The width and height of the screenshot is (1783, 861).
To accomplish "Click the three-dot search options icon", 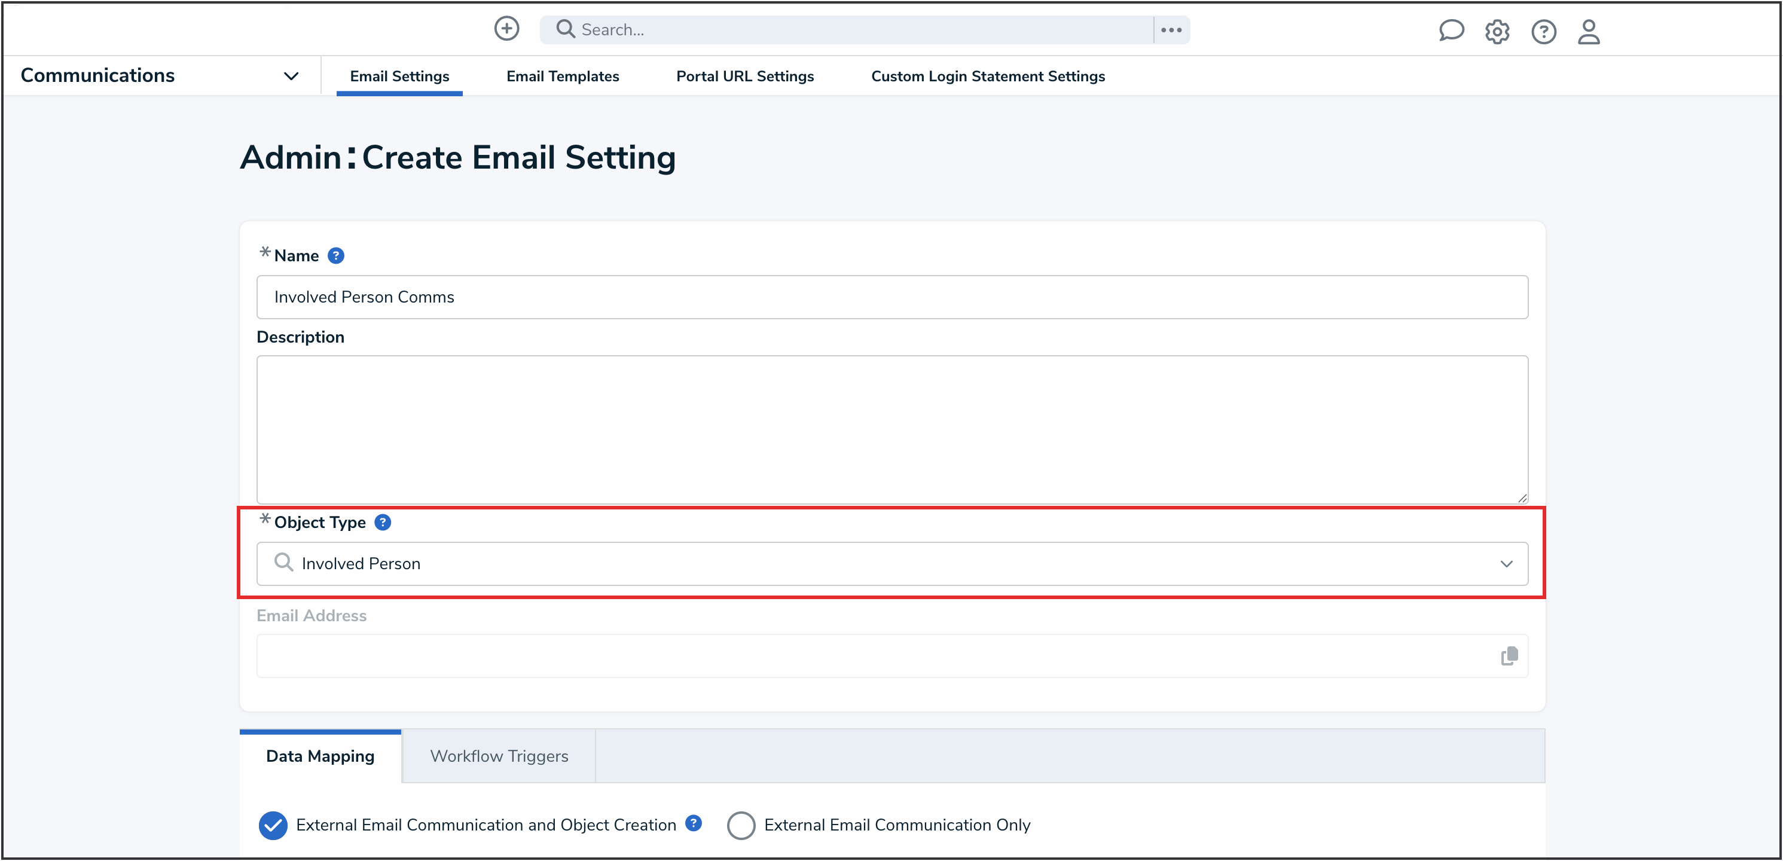I will click(1171, 30).
